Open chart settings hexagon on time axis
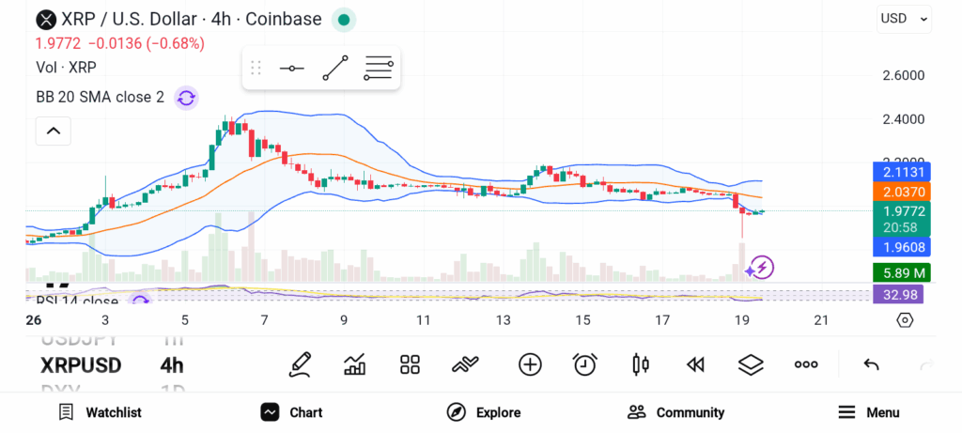The height and width of the screenshot is (433, 962). click(x=904, y=320)
